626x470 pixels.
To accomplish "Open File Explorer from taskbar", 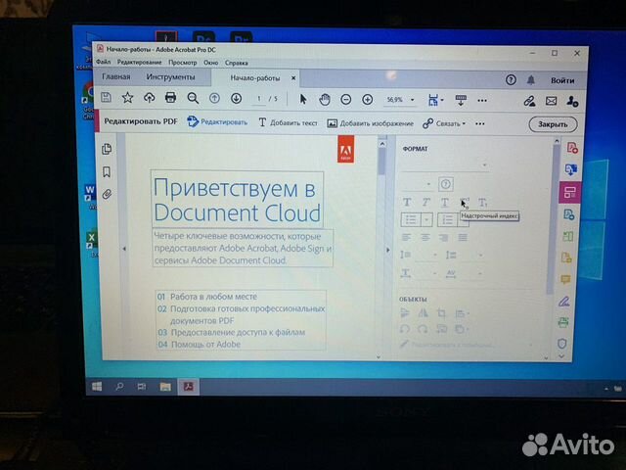I will pos(165,387).
